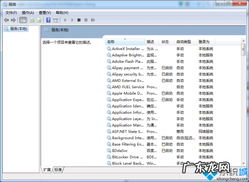Click the scrollbar down arrow of services list
The height and width of the screenshot is (182, 249).
coord(244,164)
